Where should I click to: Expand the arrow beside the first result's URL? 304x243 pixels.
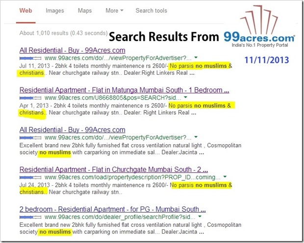196,58
